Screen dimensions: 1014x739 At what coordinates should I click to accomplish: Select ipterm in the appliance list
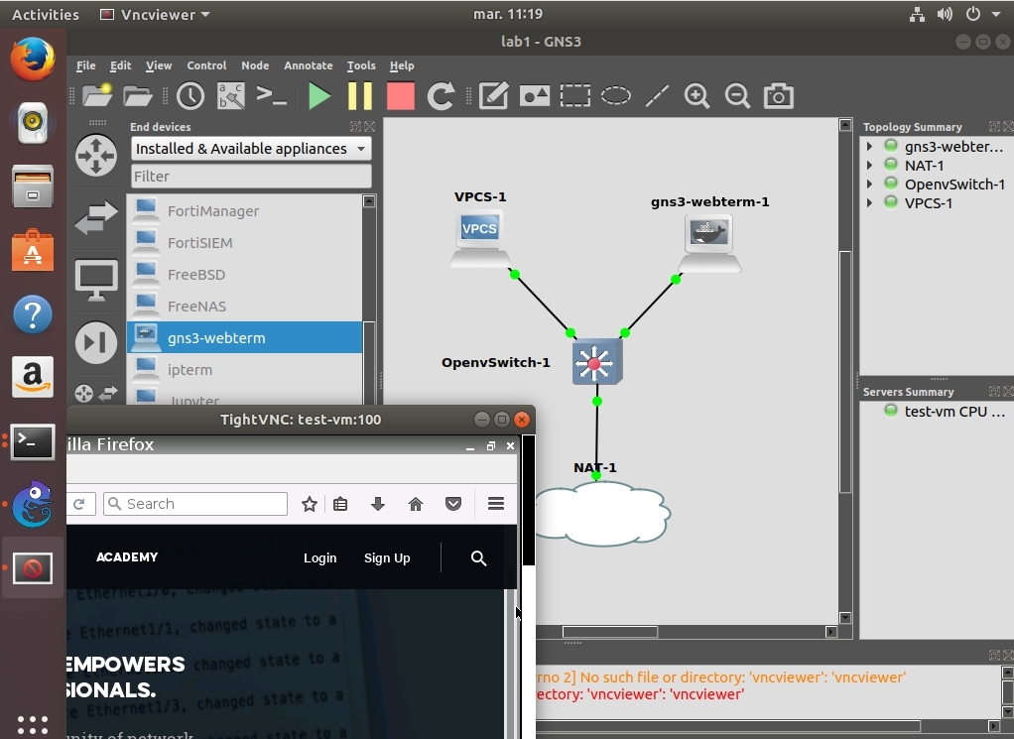pyautogui.click(x=244, y=369)
